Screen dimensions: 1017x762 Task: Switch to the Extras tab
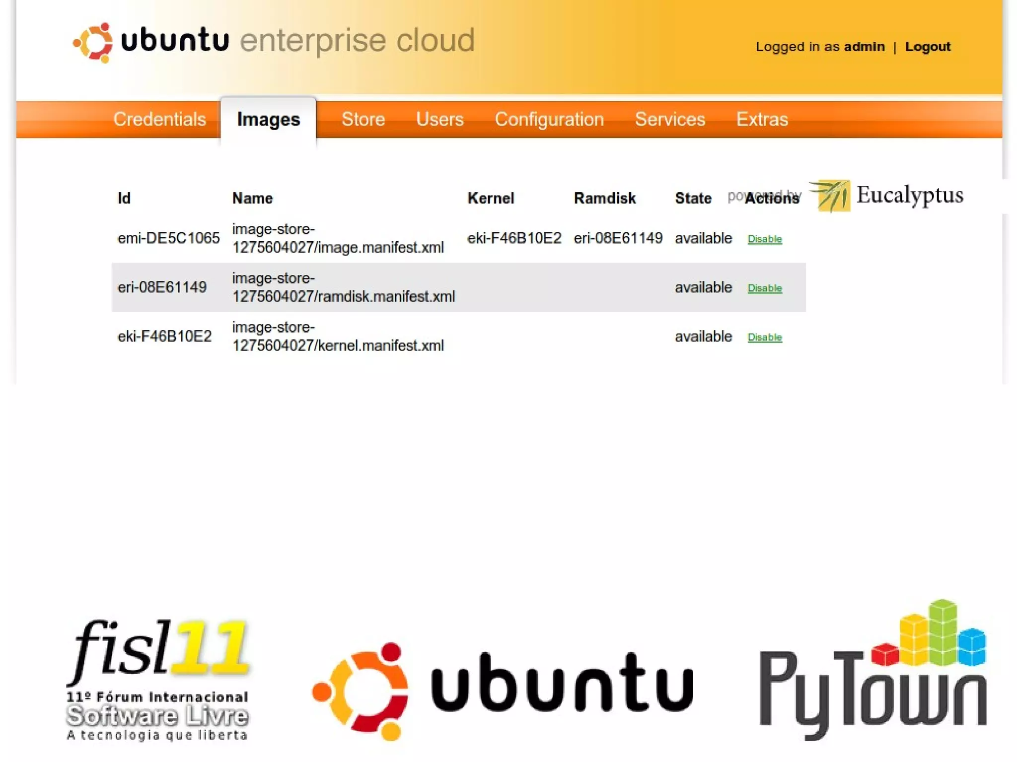[x=762, y=119]
